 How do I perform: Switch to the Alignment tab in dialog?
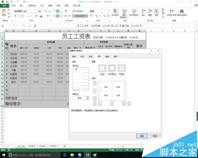tap(82, 56)
